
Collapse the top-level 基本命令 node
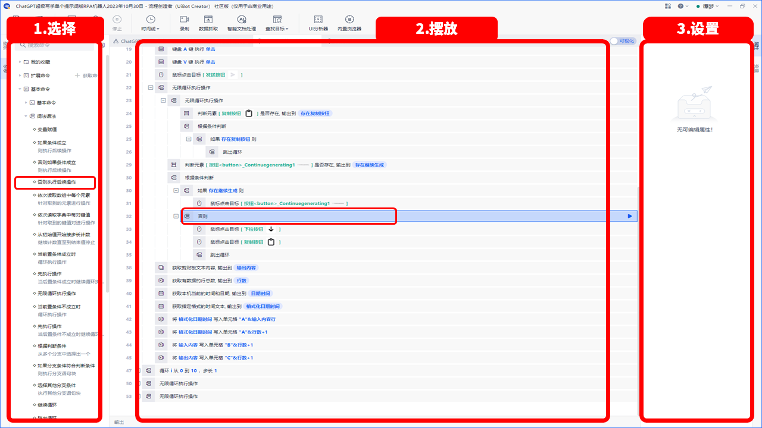click(x=20, y=89)
